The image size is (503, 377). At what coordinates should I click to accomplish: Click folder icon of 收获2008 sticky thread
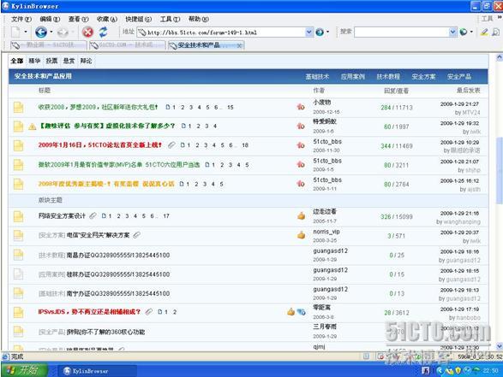coord(18,107)
